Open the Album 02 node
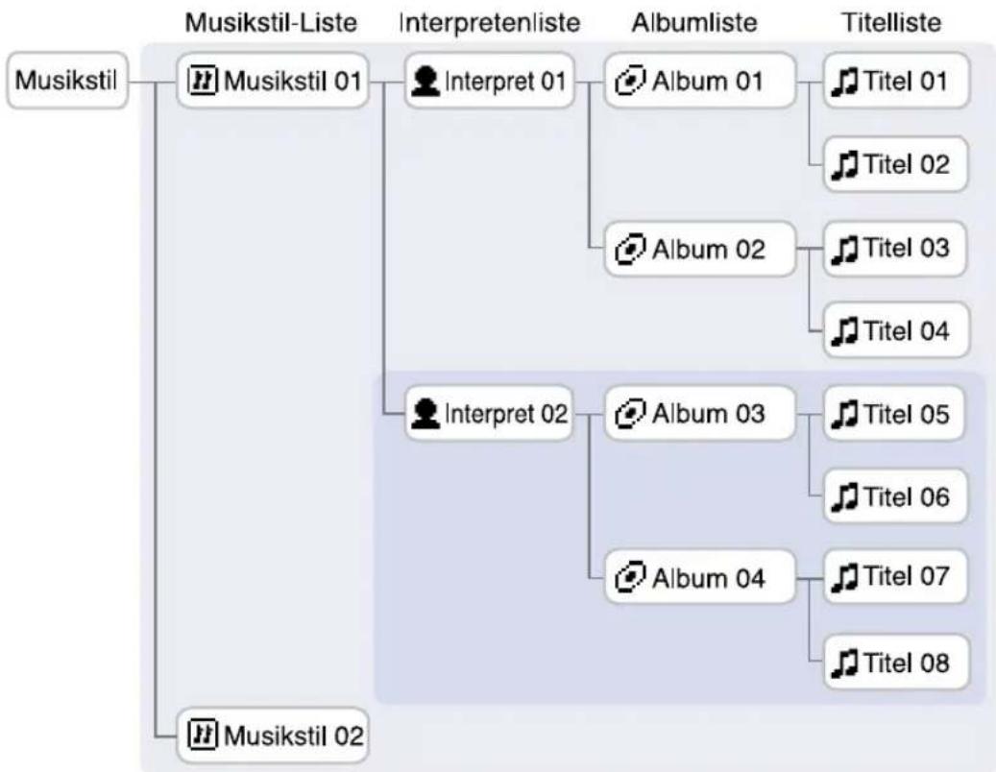The height and width of the screenshot is (772, 996). click(x=699, y=248)
